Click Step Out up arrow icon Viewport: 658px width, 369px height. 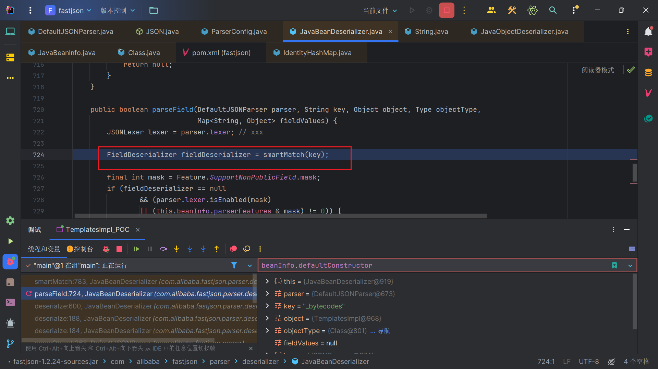click(217, 249)
